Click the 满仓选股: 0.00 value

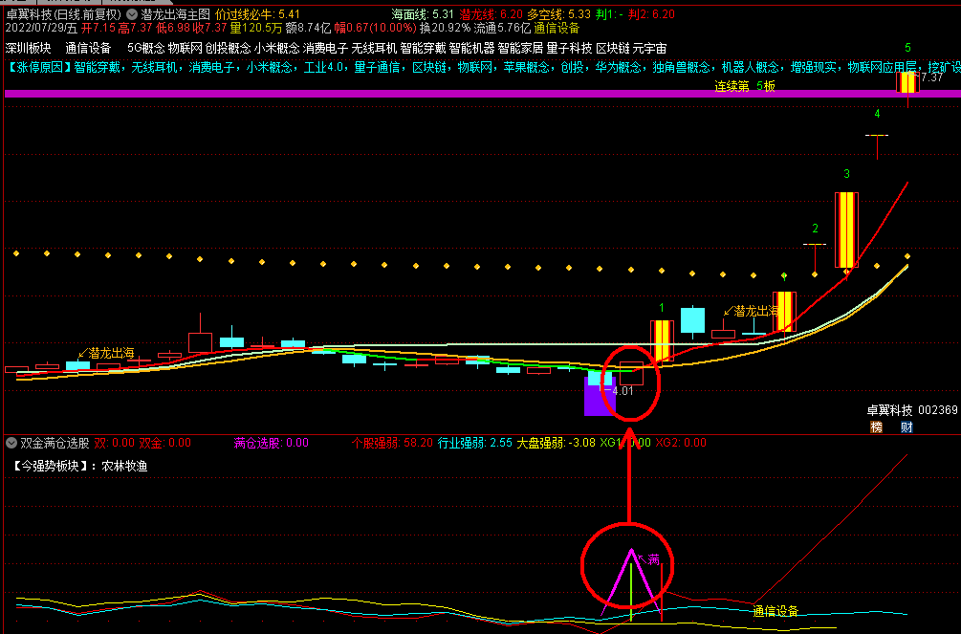272,443
